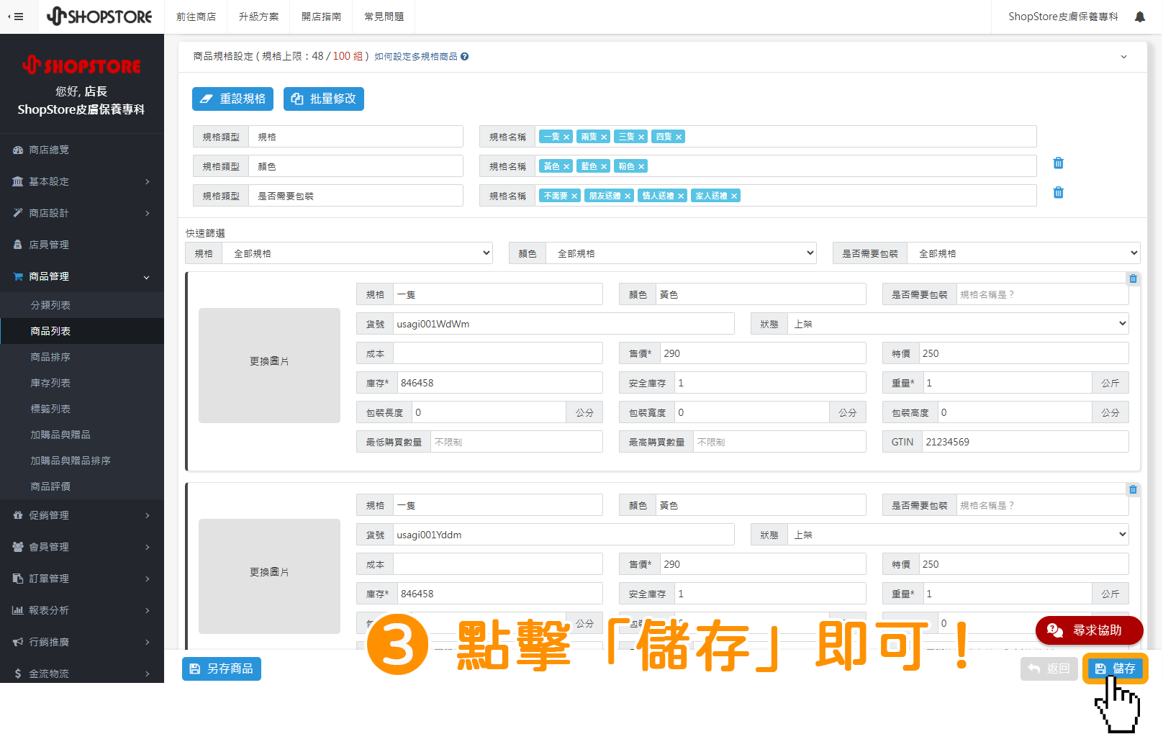Screen dimensions: 1163x734
Task: Open 商品評價 submenu
Action: [x=82, y=486]
